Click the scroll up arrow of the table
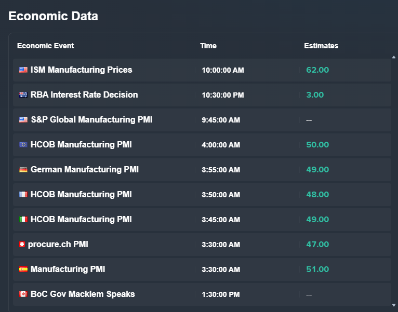Viewport: 398px width, 312px height. (x=394, y=57)
